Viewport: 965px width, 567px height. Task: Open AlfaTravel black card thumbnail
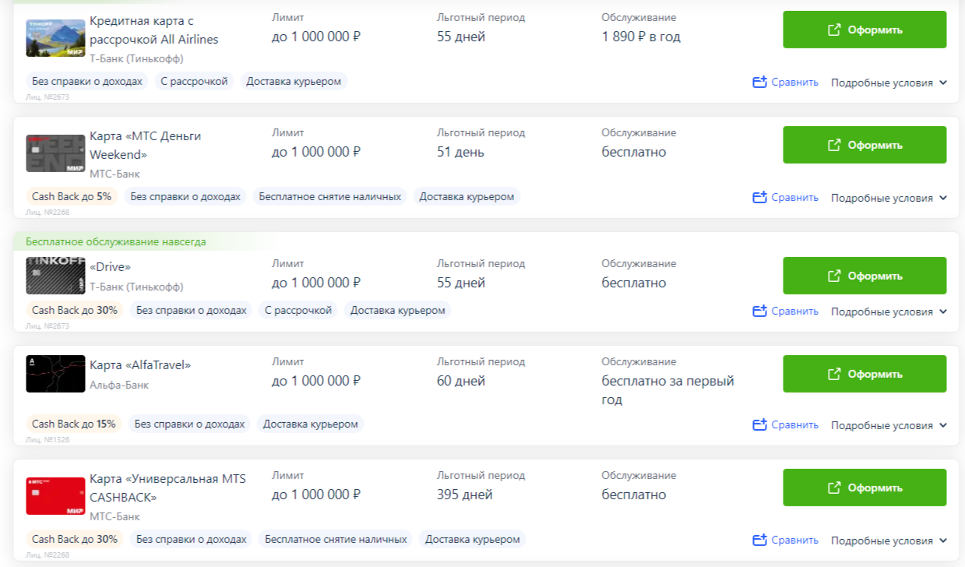tap(55, 374)
